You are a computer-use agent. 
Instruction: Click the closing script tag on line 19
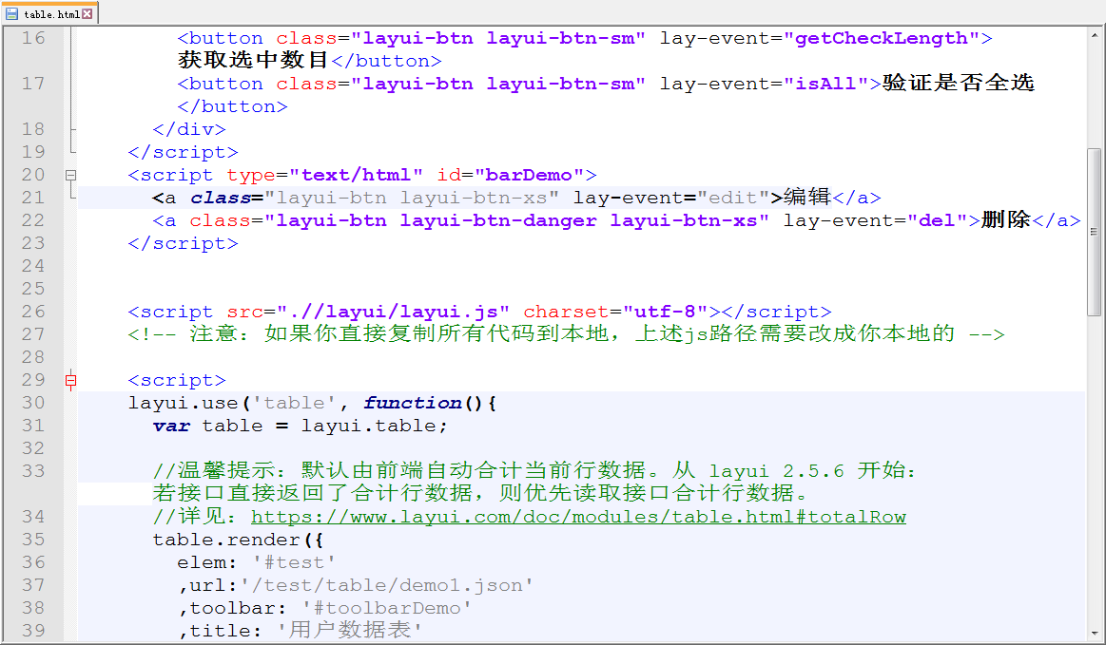click(183, 152)
